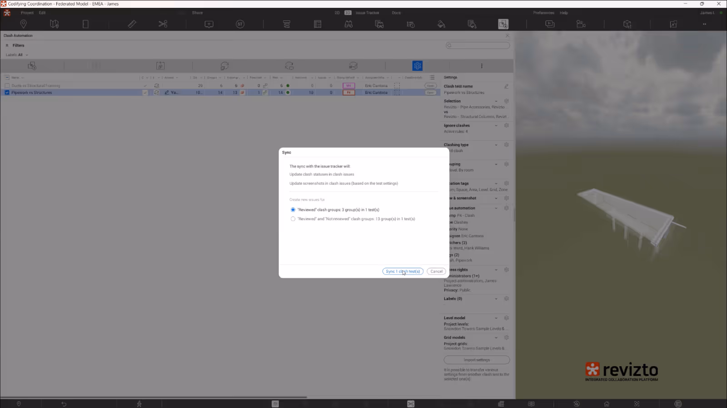727x408 pixels.
Task: Cancel the Sync dialog
Action: point(436,271)
